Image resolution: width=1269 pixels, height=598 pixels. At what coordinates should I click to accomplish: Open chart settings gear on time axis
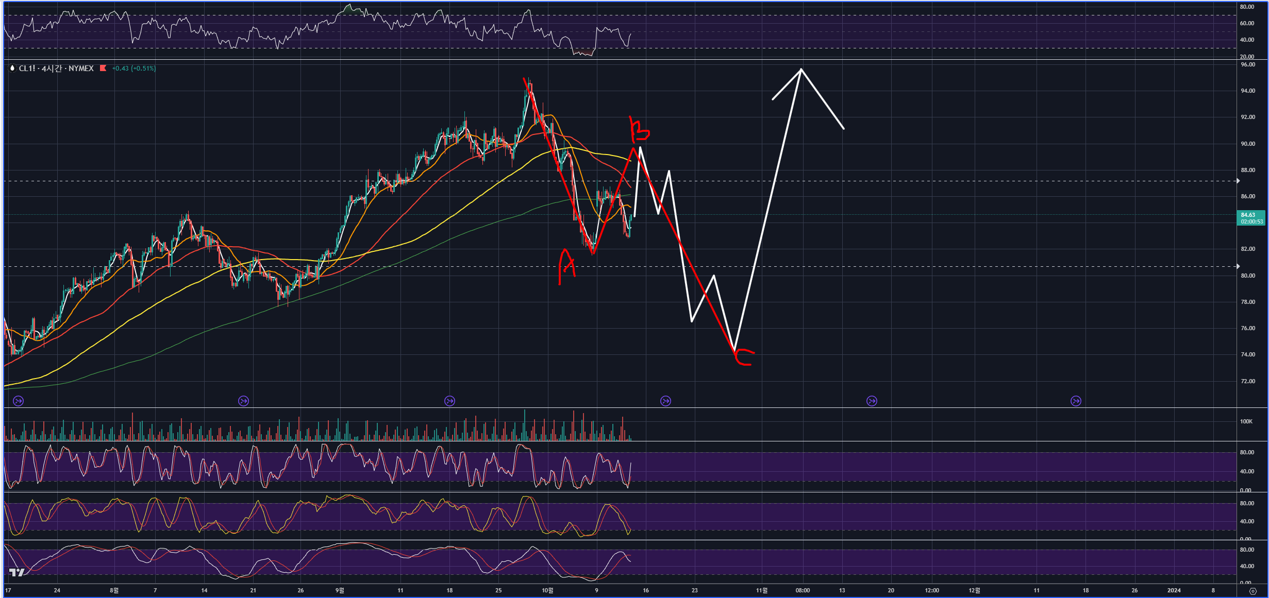[x=1253, y=591]
